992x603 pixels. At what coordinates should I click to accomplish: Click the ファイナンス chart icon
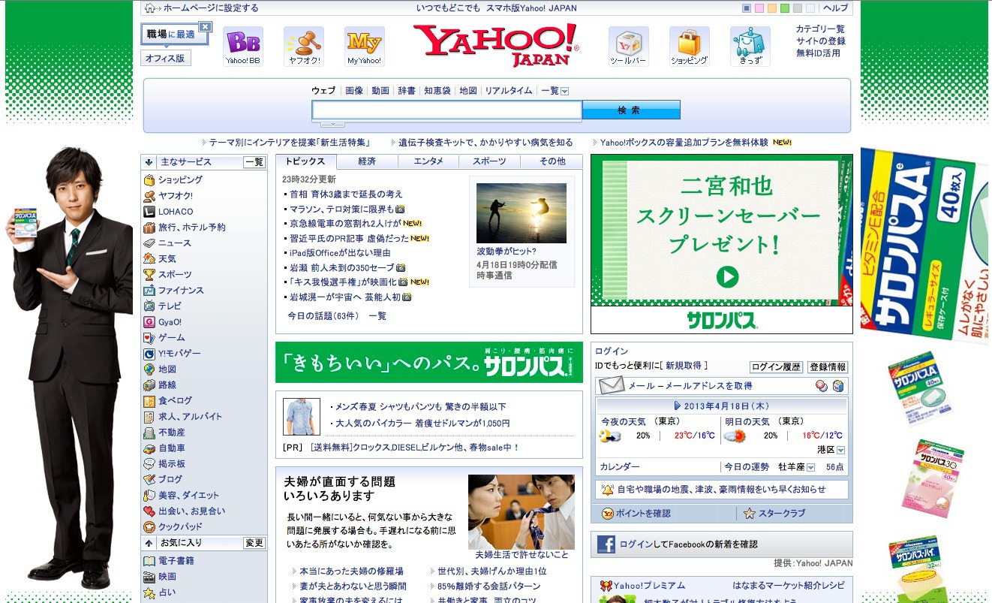click(x=149, y=291)
